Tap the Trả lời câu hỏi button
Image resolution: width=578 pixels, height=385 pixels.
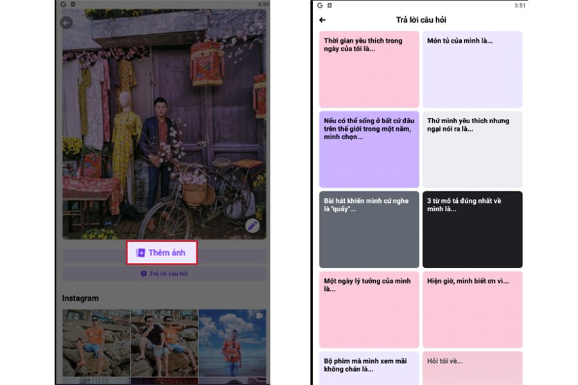(x=164, y=274)
